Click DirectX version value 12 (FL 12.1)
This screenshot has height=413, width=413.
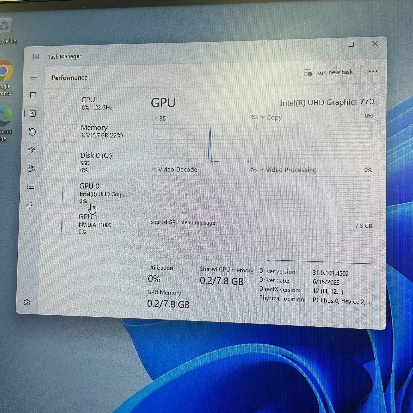coord(328,291)
